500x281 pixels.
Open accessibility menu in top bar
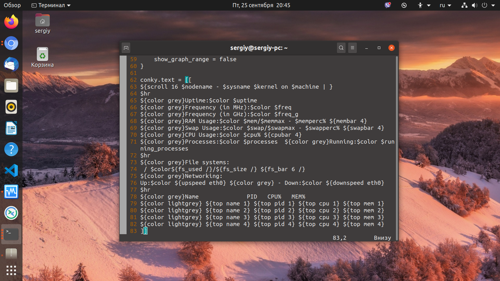[424, 5]
